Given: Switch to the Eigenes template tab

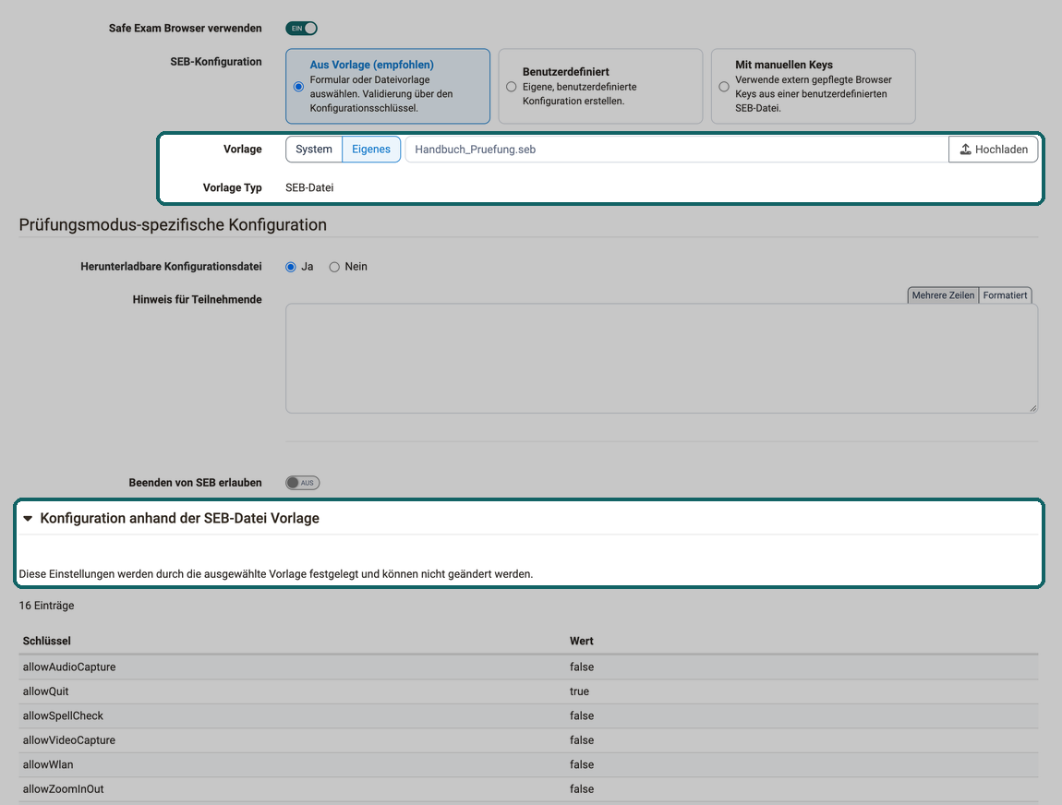Looking at the screenshot, I should [371, 149].
